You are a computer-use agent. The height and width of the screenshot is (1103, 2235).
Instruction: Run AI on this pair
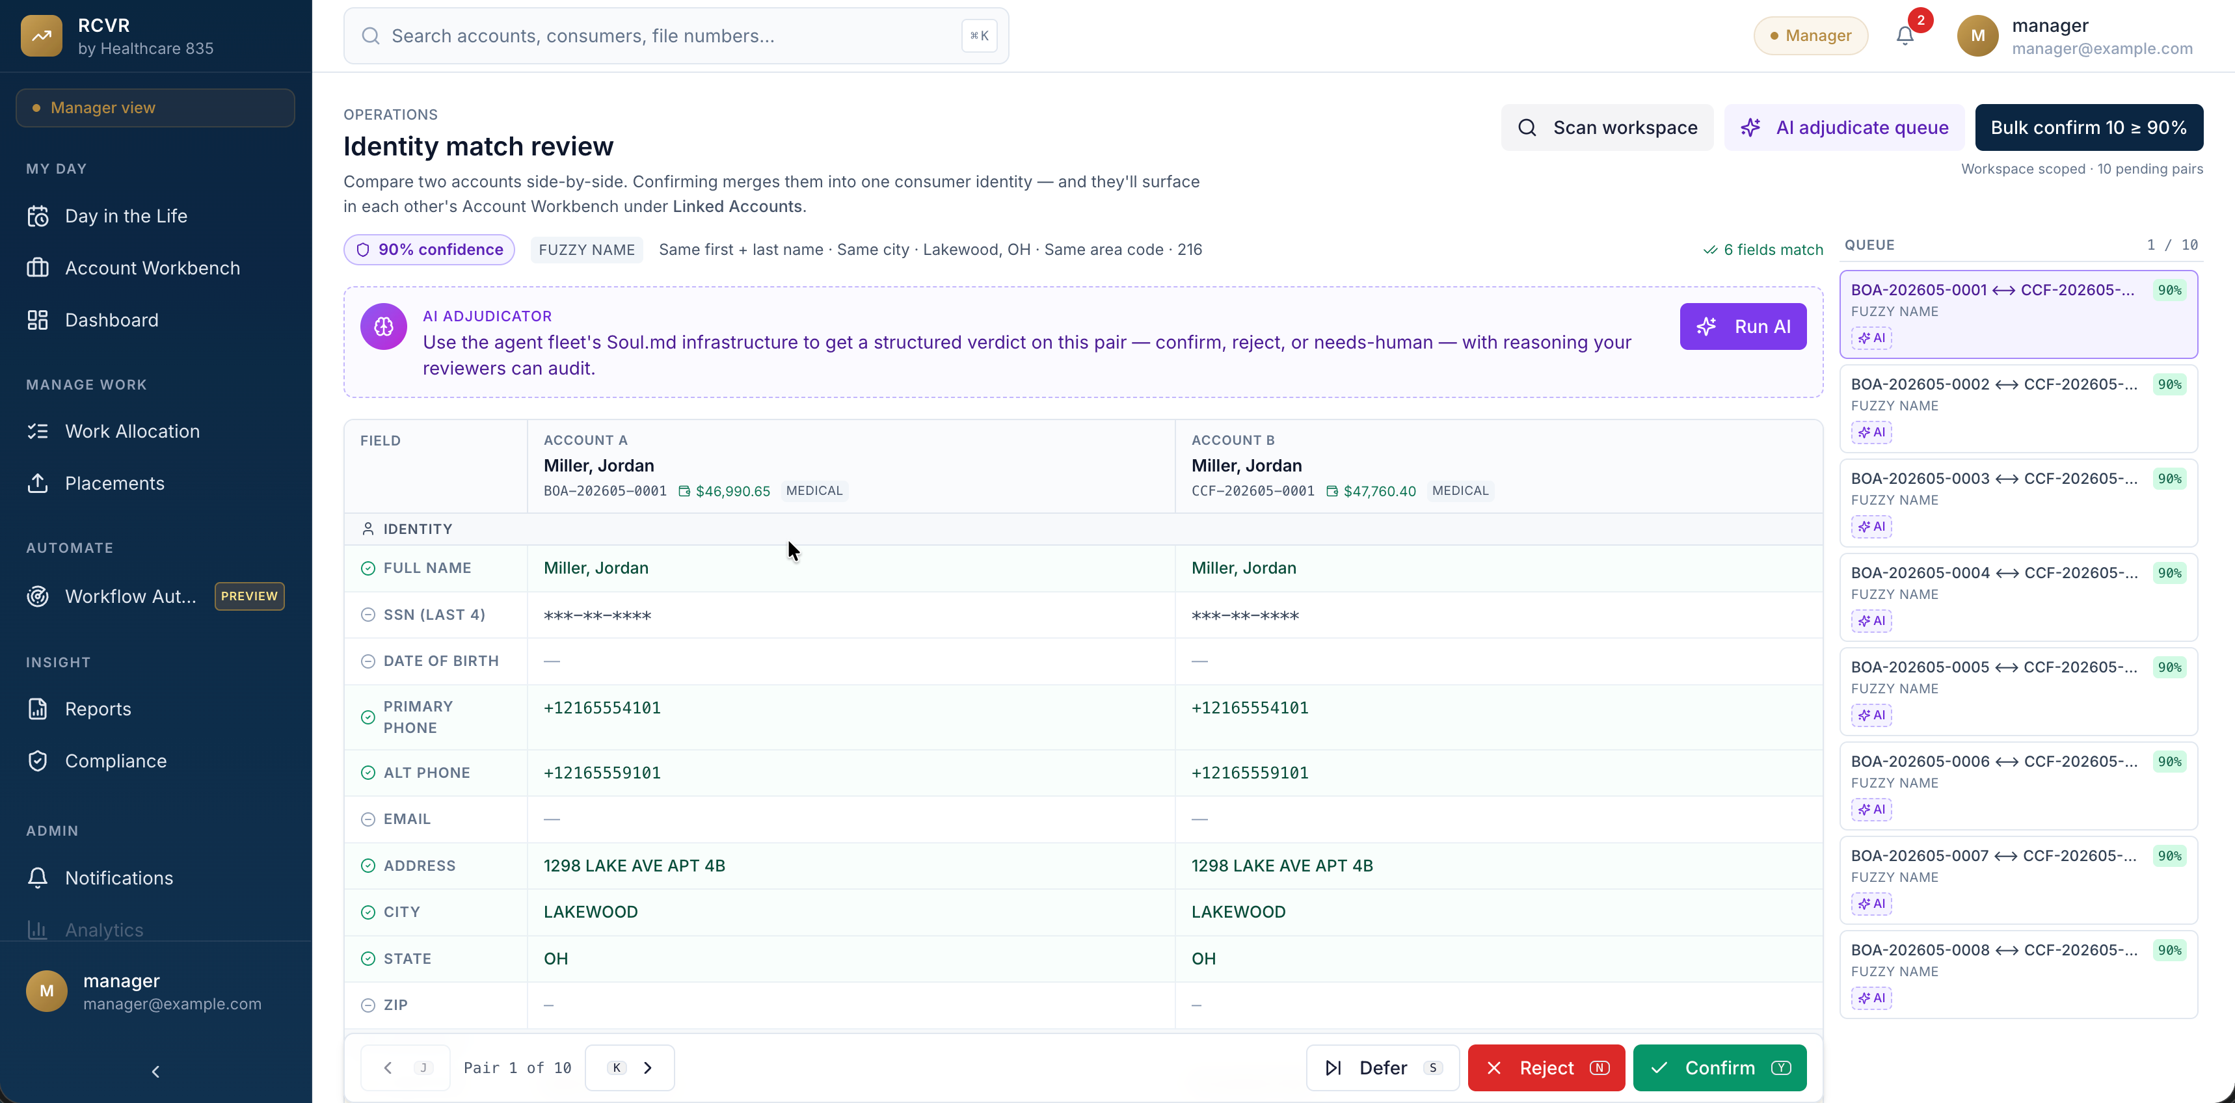[x=1743, y=326]
